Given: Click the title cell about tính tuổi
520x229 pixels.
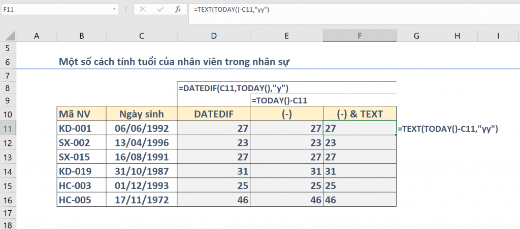Looking at the screenshot, I should [x=177, y=62].
